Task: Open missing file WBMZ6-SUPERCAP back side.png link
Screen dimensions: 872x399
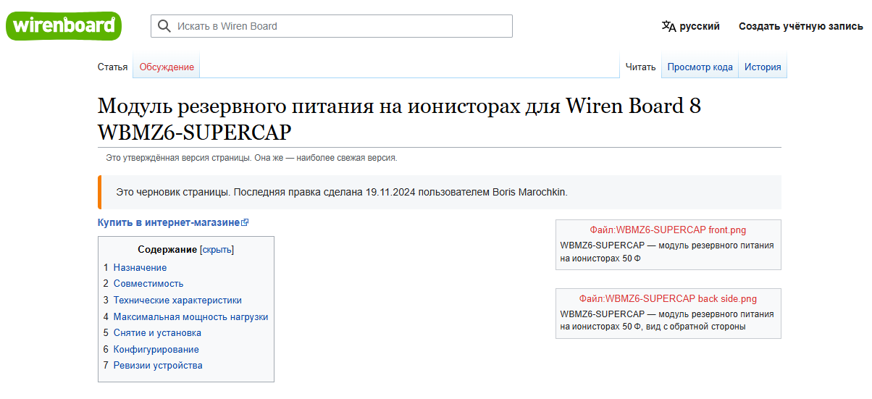Action: click(x=668, y=298)
